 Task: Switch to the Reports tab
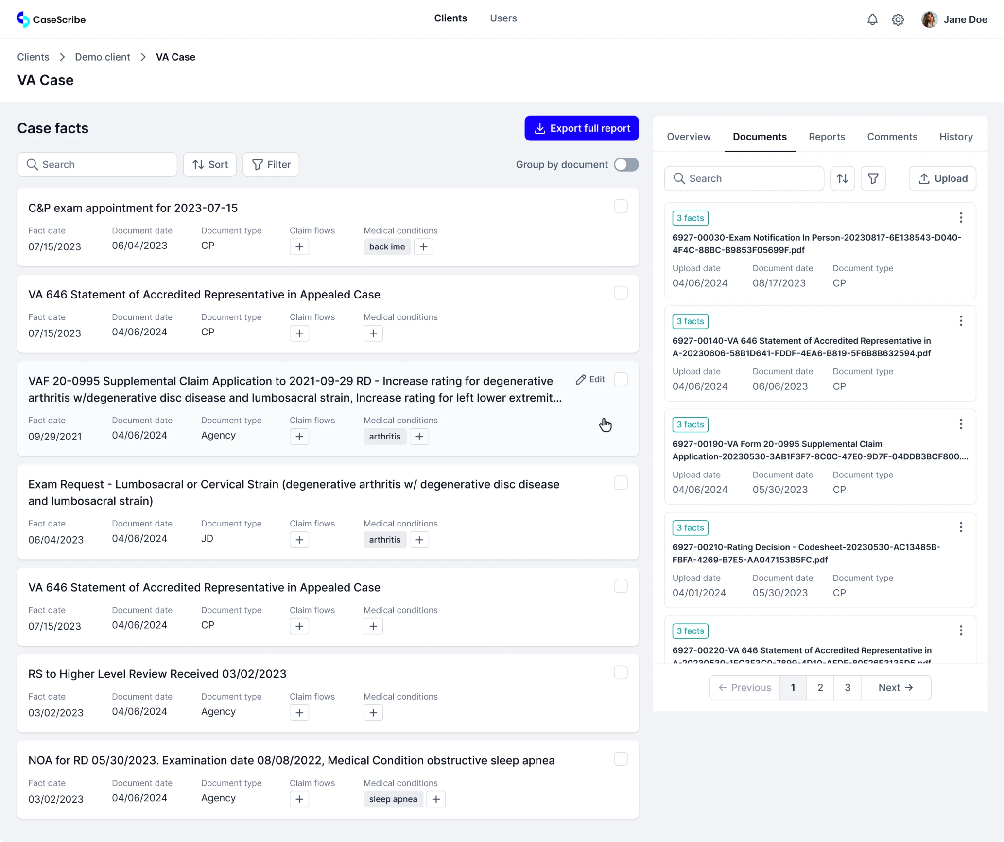pyautogui.click(x=827, y=137)
